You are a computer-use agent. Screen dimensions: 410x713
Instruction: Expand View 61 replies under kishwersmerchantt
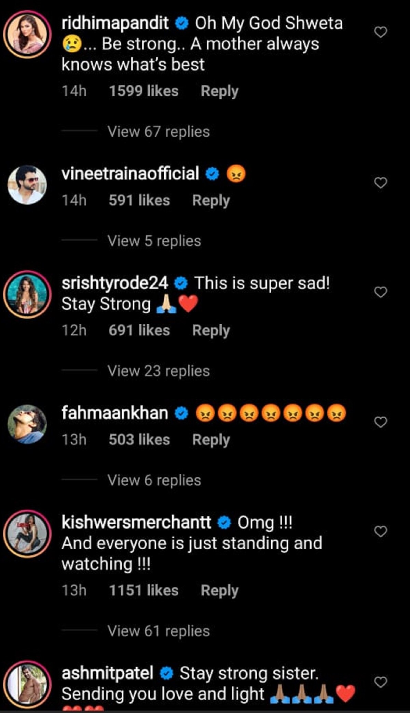click(x=159, y=631)
